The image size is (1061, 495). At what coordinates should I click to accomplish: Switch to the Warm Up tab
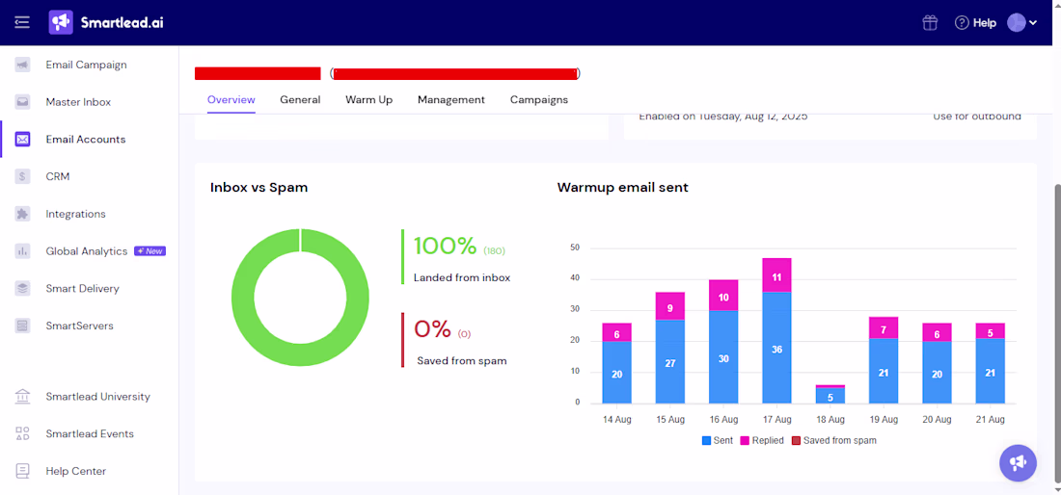pyautogui.click(x=368, y=100)
